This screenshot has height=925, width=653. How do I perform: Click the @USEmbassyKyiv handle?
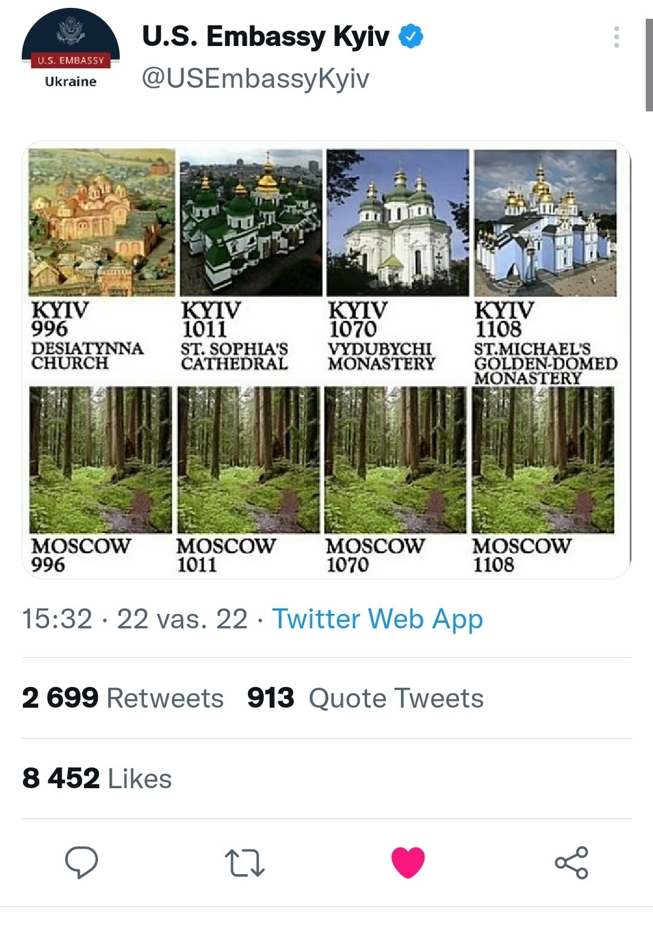tap(255, 78)
